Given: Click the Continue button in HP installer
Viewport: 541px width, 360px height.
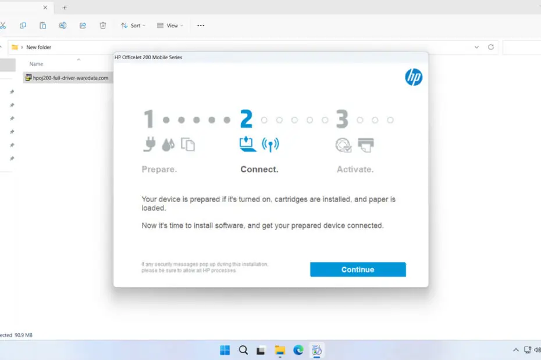Looking at the screenshot, I should 358,269.
